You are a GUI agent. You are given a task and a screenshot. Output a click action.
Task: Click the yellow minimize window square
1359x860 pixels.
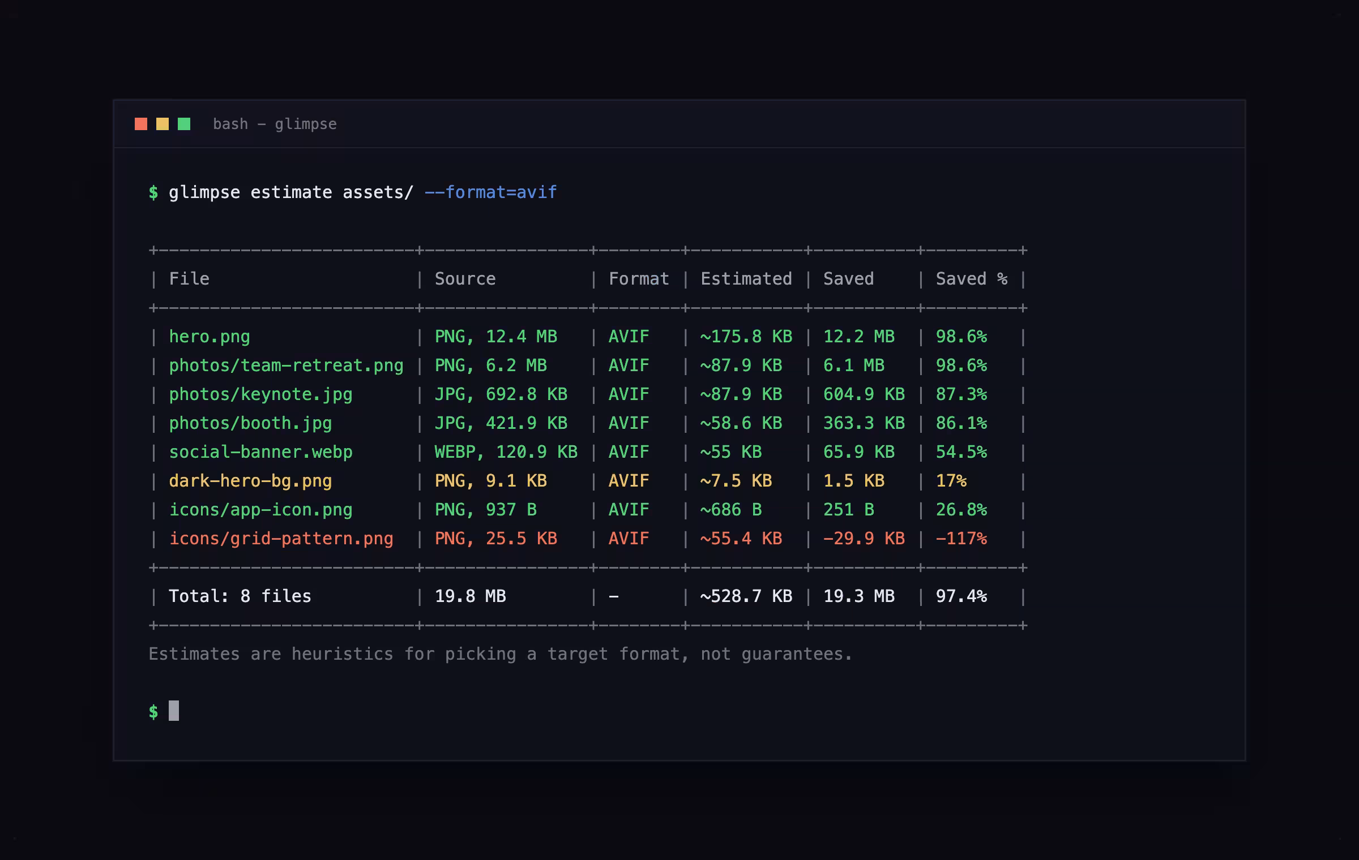click(163, 124)
